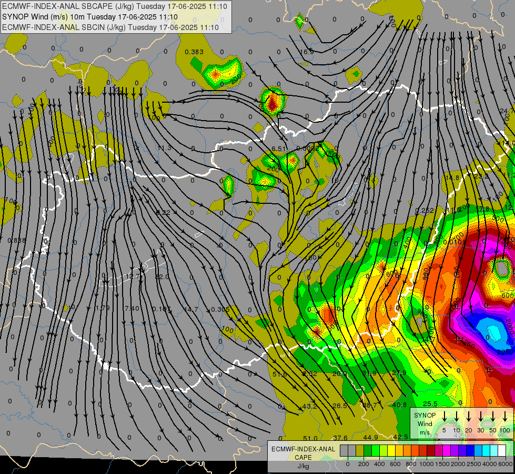Click the '1.79' value on the map
515x474 pixels.
(x=103, y=308)
